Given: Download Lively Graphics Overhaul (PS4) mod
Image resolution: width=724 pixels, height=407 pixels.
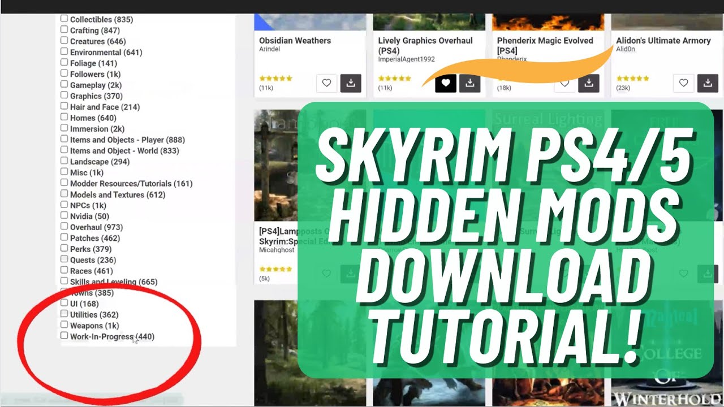Looking at the screenshot, I should [470, 83].
